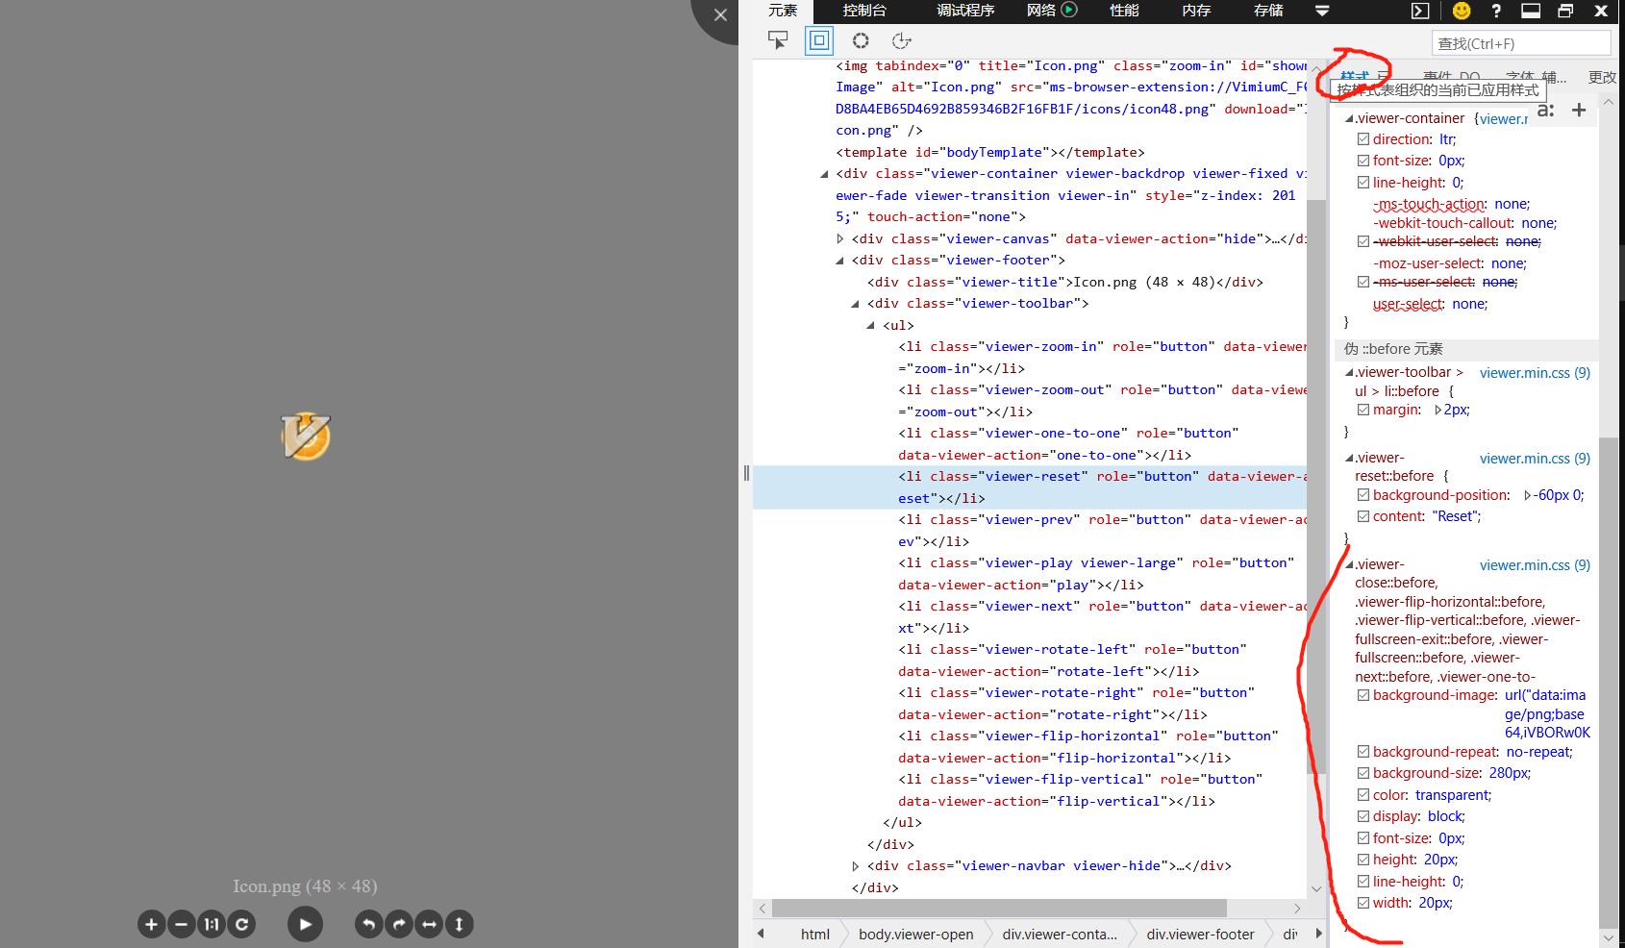Select the DOM element picker tool
1625x948 pixels.
tap(779, 40)
